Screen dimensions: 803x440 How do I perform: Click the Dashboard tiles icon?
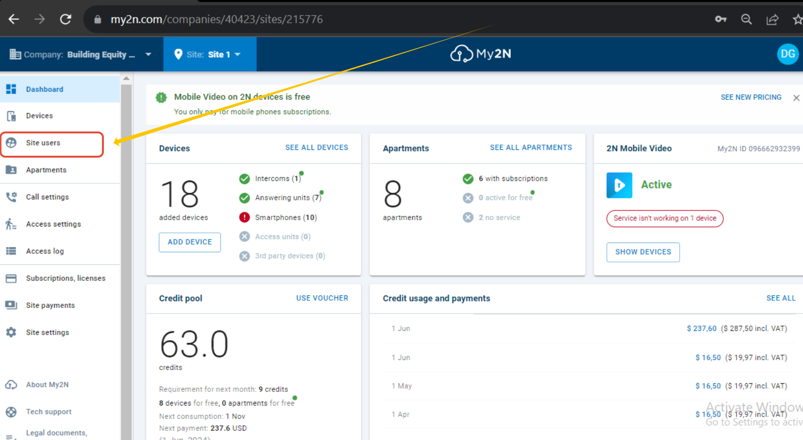(11, 89)
